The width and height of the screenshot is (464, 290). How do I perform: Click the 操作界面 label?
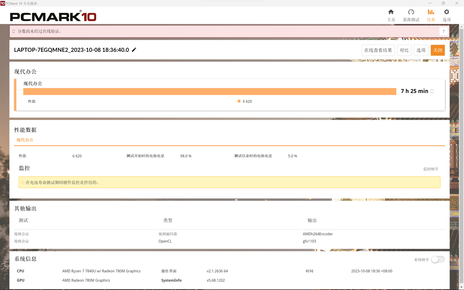pos(169,271)
